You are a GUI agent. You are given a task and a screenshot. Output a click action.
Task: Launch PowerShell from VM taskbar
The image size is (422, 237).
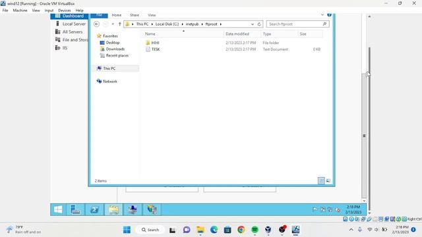point(94,209)
